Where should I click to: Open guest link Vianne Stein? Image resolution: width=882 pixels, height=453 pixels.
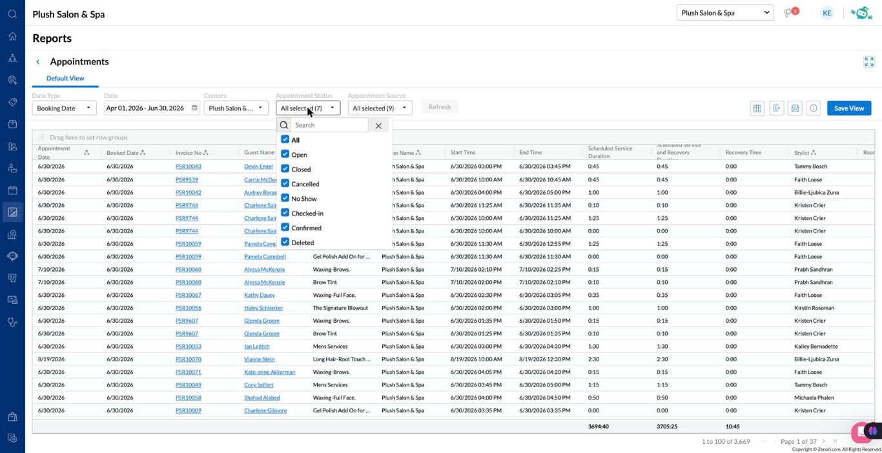click(x=259, y=359)
